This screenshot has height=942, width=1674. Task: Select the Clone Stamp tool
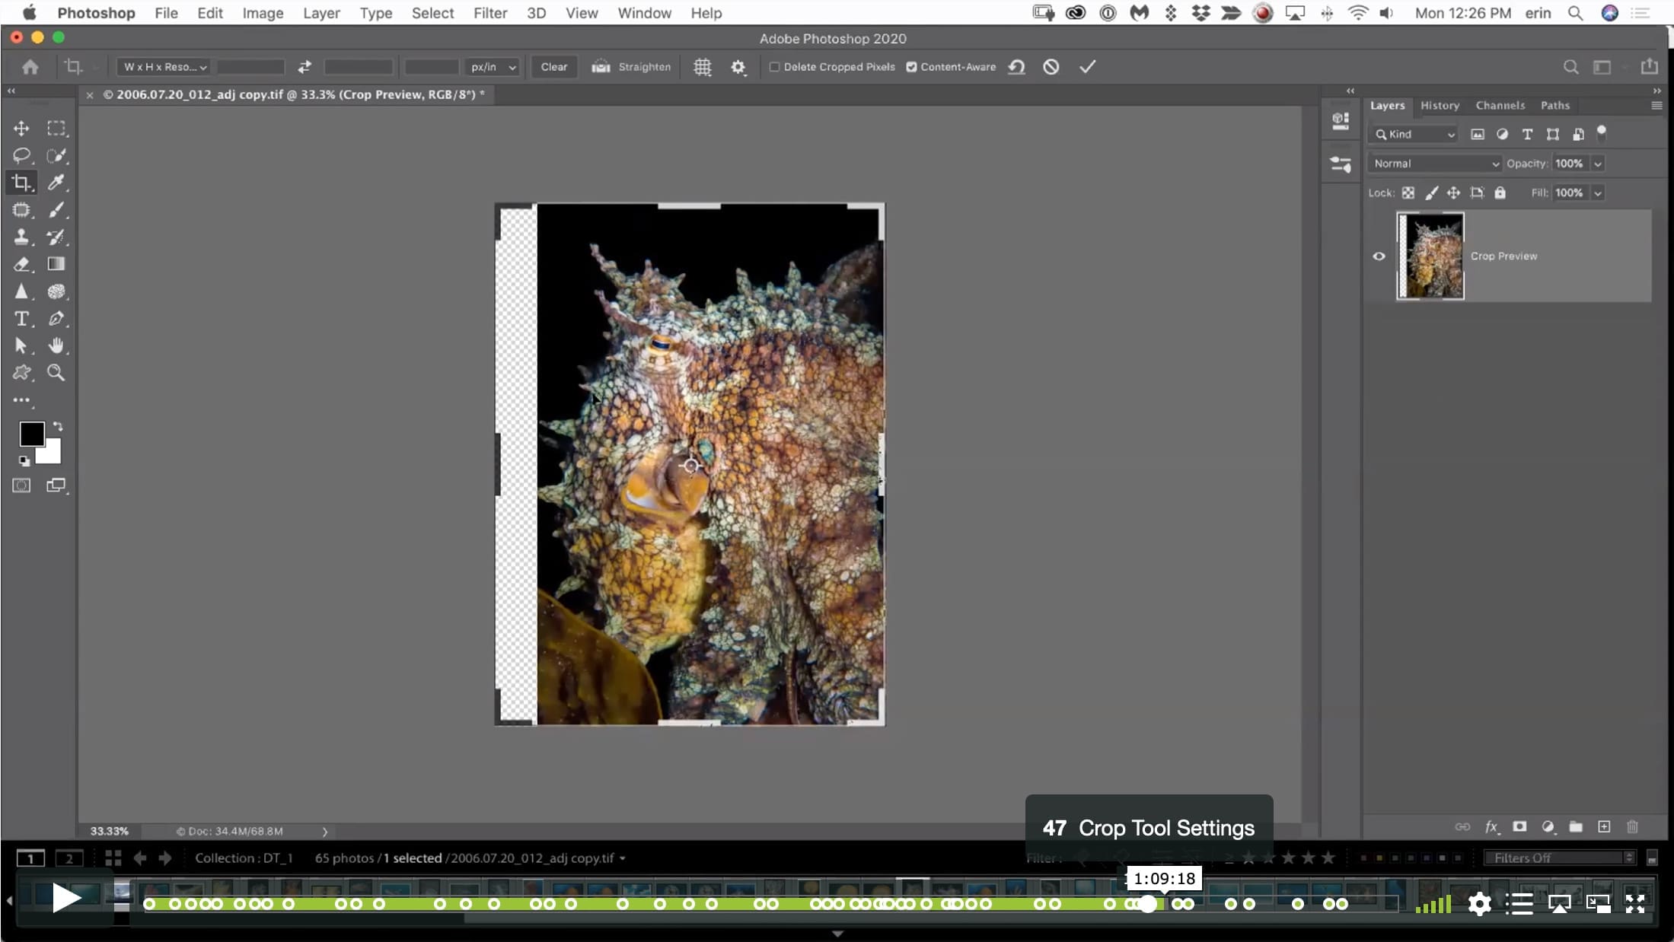point(21,237)
